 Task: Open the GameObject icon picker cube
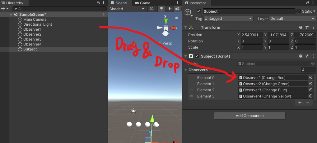pyautogui.click(x=188, y=12)
